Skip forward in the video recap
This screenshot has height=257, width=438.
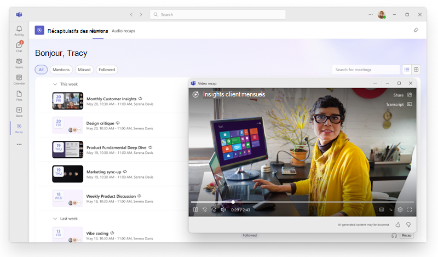(x=214, y=210)
